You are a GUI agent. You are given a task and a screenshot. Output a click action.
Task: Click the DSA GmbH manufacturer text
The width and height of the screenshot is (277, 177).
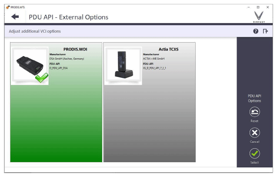[67, 58]
